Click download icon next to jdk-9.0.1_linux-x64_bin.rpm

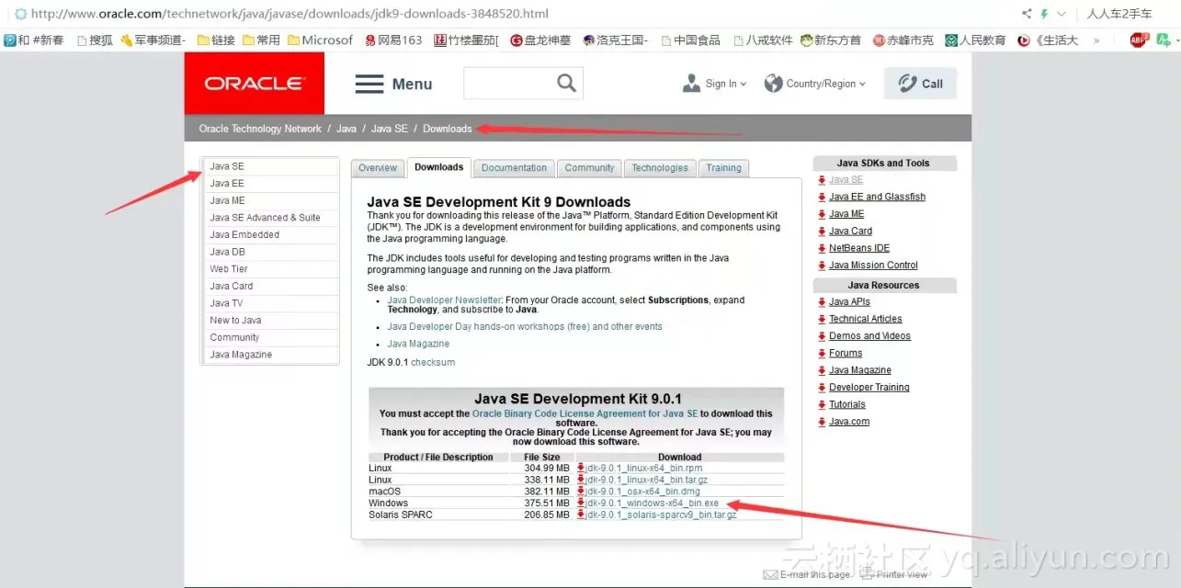pyautogui.click(x=580, y=469)
